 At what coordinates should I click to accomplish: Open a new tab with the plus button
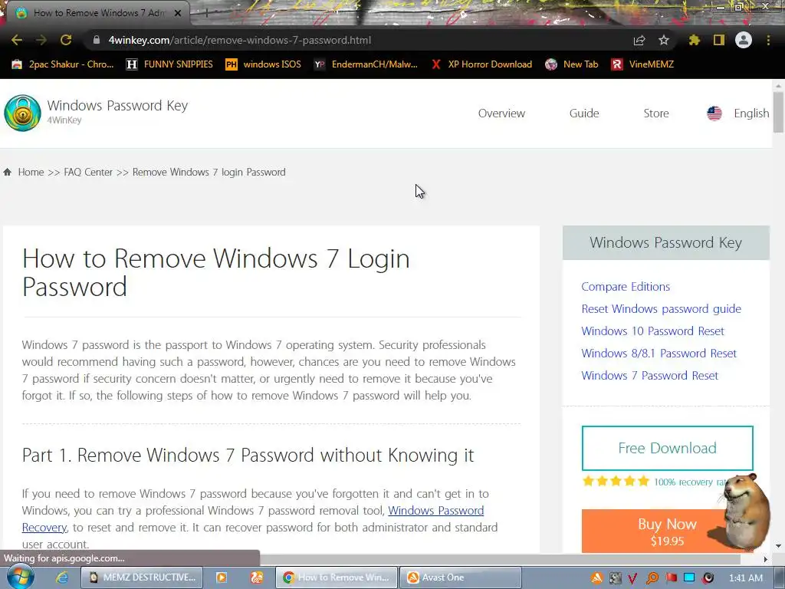pos(206,13)
